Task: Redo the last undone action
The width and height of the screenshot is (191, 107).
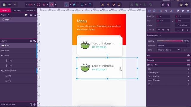Action: coord(15,5)
